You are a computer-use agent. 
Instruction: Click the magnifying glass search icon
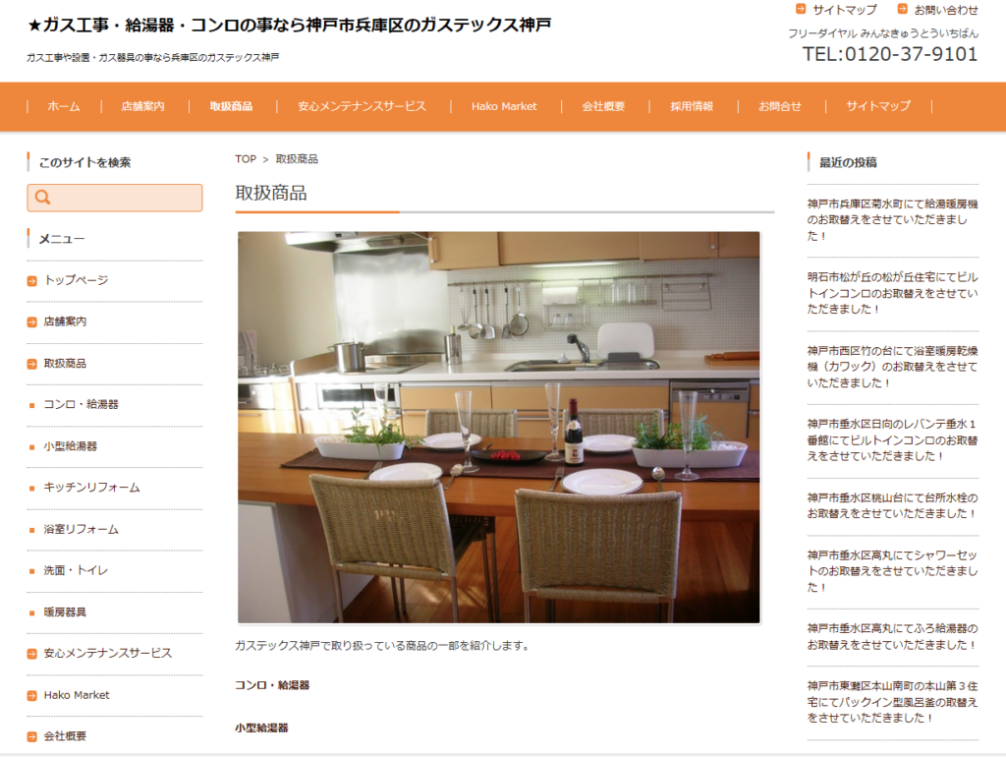[x=42, y=198]
